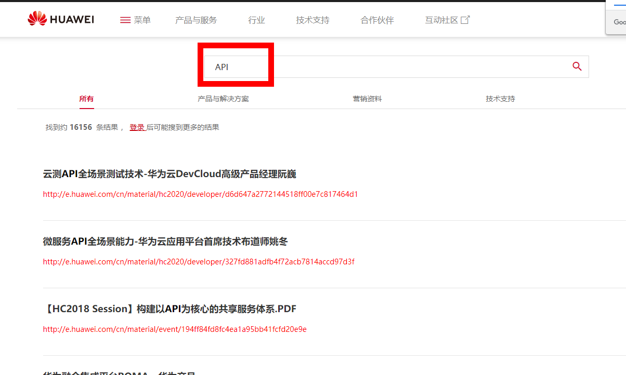Click the red magnifier search icon
626x375 pixels.
[577, 66]
